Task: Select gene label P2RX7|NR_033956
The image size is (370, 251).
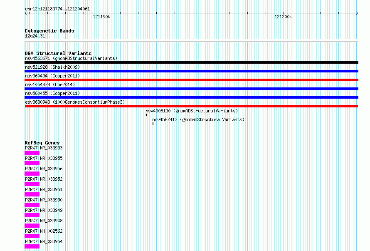Action: [44, 169]
